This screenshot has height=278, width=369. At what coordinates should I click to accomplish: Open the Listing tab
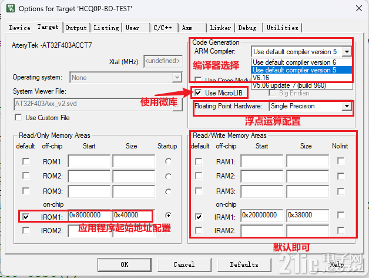click(106, 28)
